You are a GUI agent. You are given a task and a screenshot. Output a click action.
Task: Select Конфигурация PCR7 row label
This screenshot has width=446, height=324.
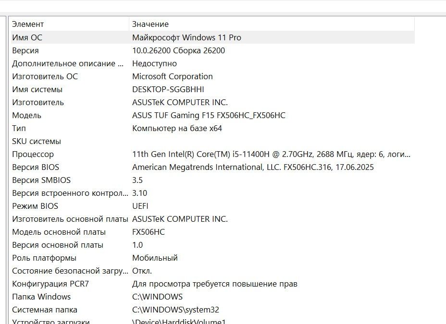click(x=50, y=284)
